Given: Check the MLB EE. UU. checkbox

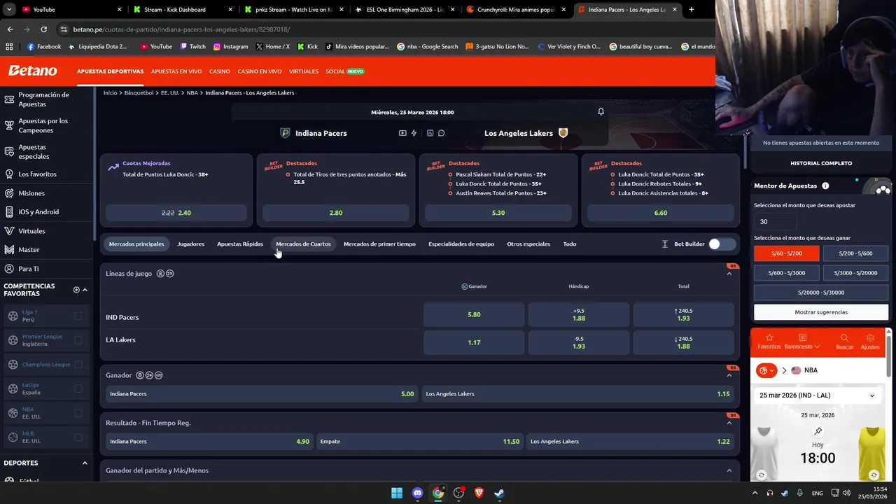Looking at the screenshot, I should tap(78, 437).
